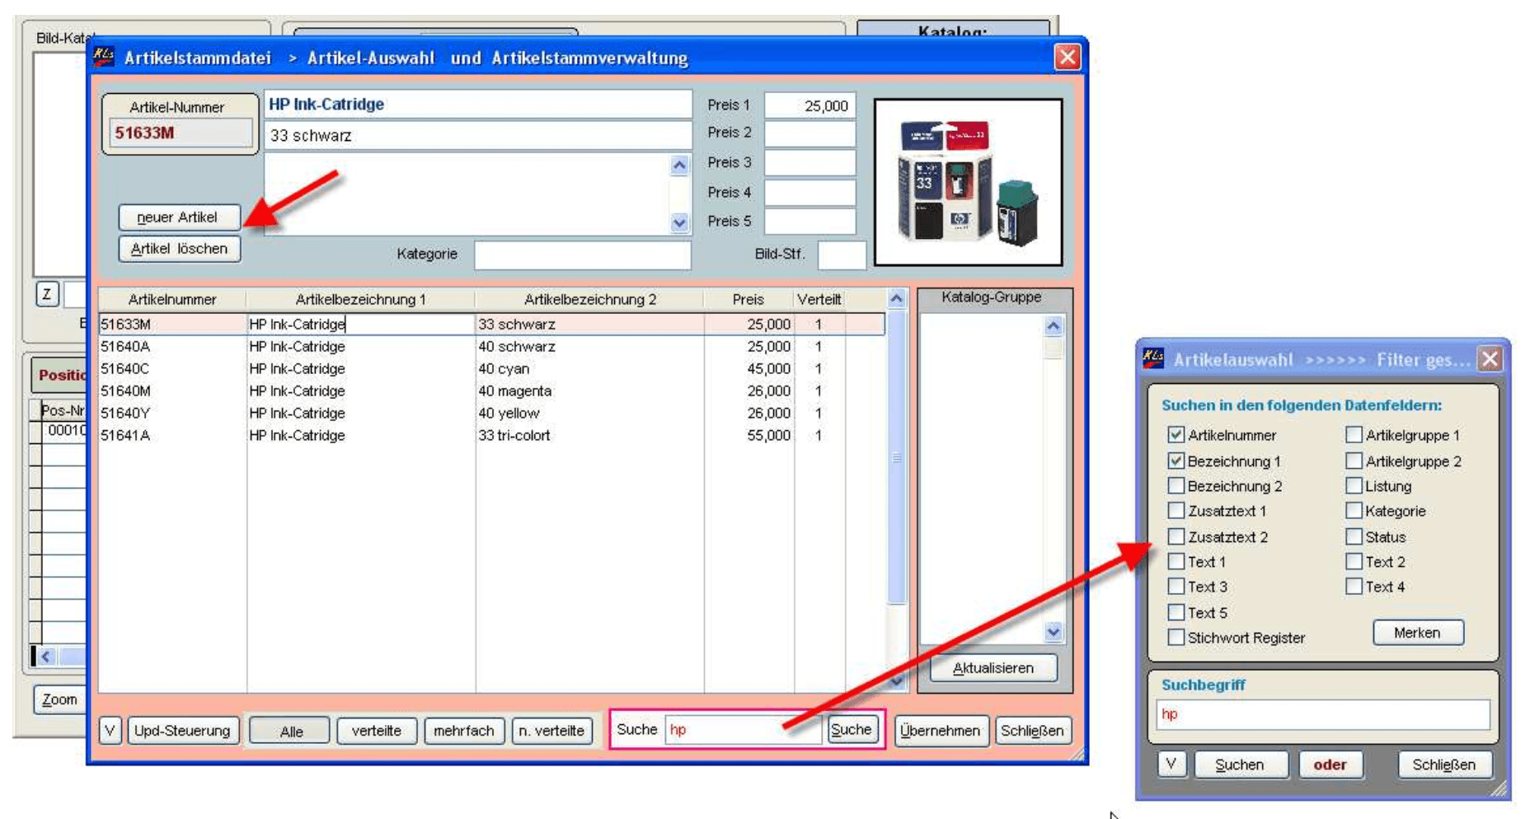Check the Stichwort Register checkbox
This screenshot has width=1530, height=819.
click(1176, 637)
